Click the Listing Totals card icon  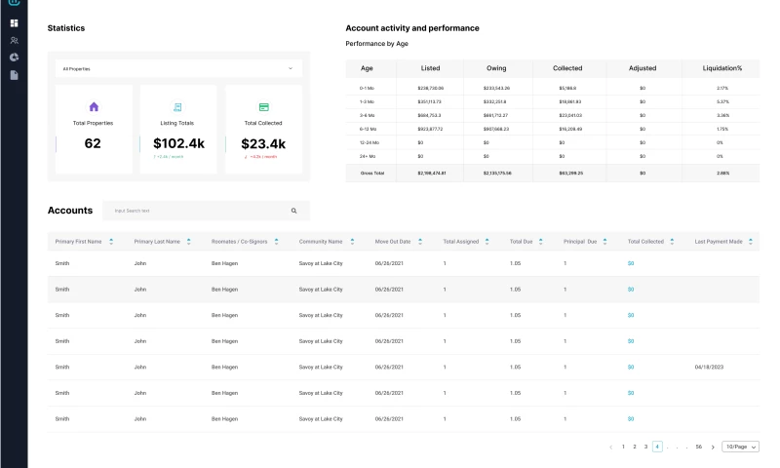[177, 106]
